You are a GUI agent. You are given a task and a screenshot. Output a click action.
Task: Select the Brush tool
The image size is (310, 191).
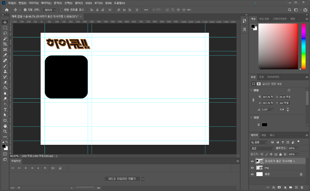click(5, 66)
